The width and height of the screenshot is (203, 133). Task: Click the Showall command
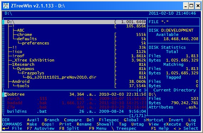click(x=105, y=124)
